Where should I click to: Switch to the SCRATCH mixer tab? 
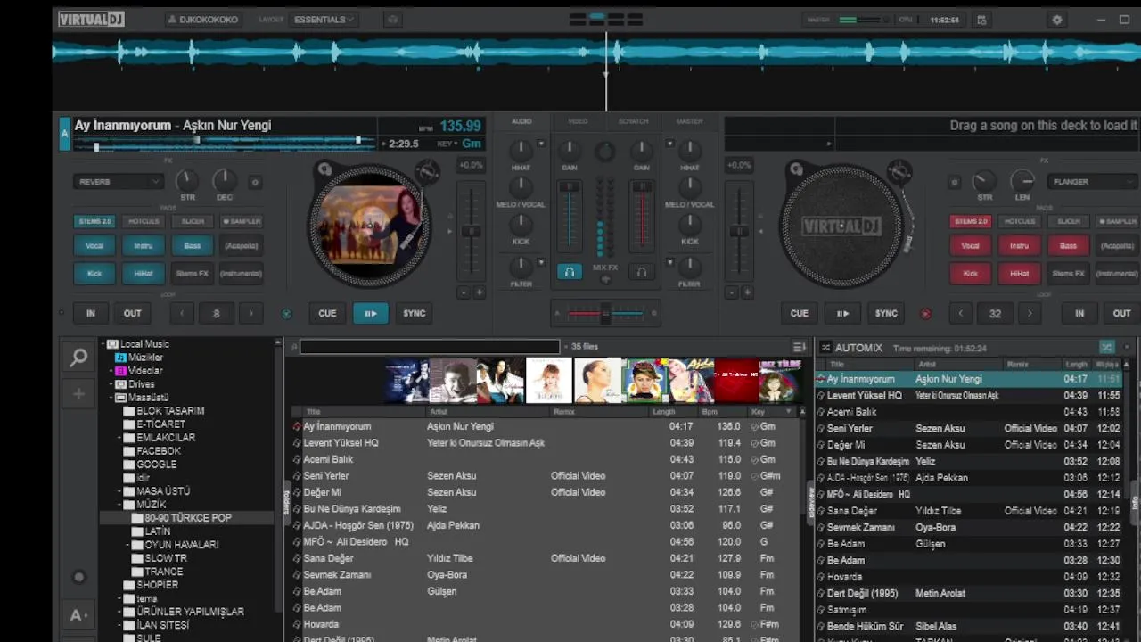[634, 121]
